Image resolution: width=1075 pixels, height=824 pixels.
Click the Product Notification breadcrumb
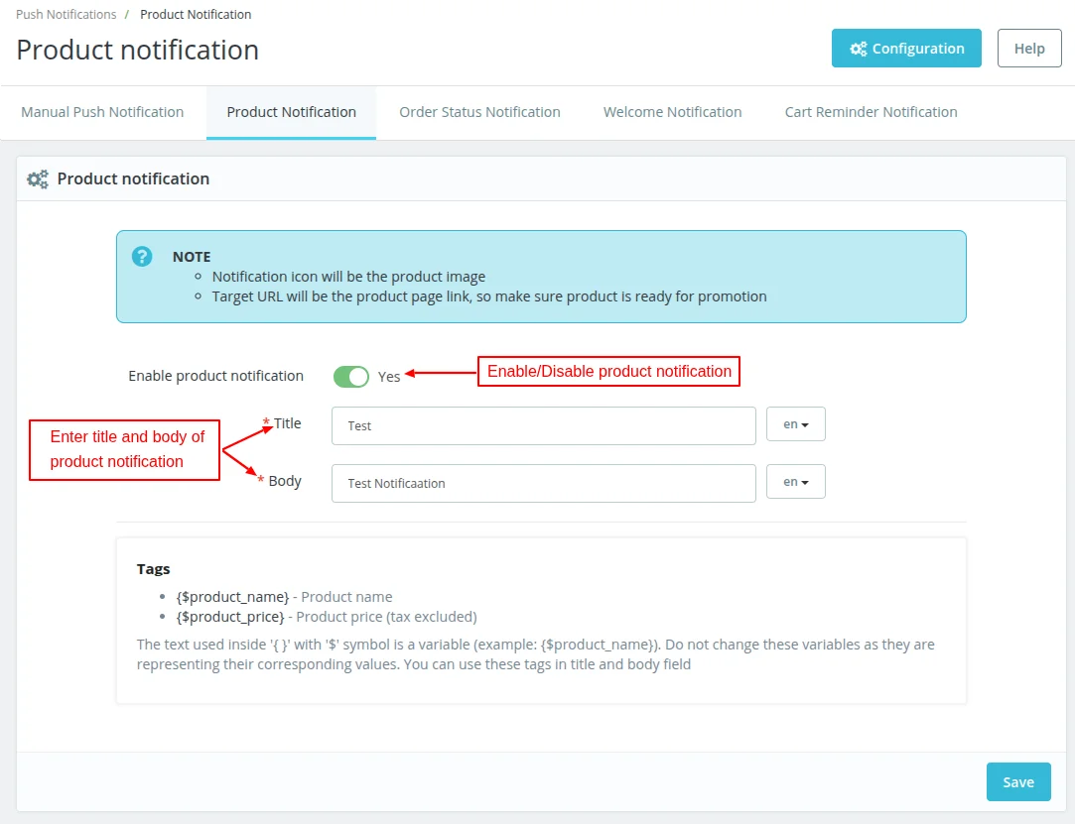coord(196,14)
